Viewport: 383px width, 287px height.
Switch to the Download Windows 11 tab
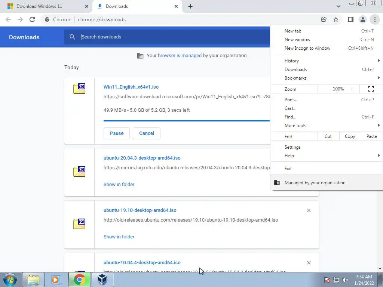46,6
